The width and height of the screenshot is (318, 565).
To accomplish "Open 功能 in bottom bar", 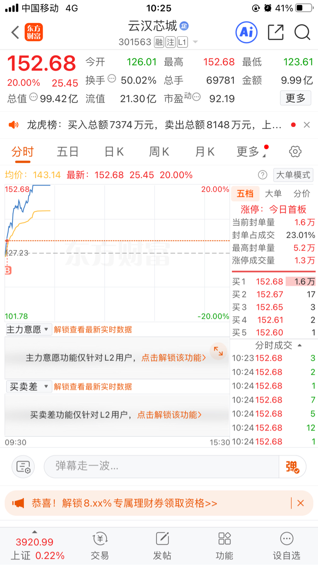I will [224, 546].
